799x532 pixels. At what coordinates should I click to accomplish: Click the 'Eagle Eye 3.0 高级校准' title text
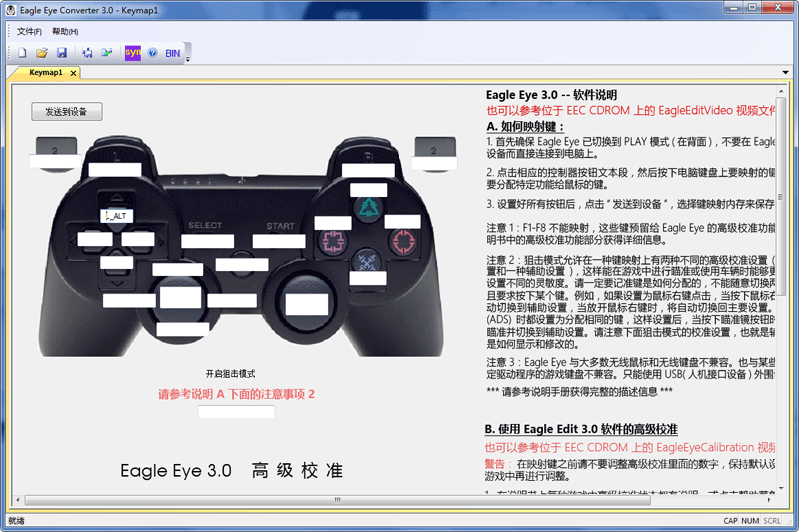(232, 471)
